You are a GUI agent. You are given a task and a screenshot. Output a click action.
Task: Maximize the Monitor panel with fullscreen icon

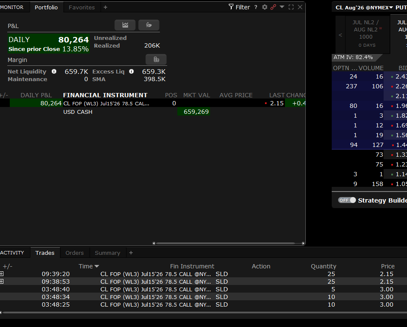tap(291, 7)
